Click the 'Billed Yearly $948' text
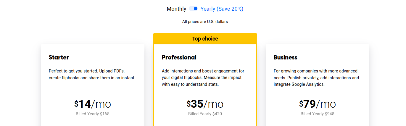406x126 pixels. coord(318,114)
